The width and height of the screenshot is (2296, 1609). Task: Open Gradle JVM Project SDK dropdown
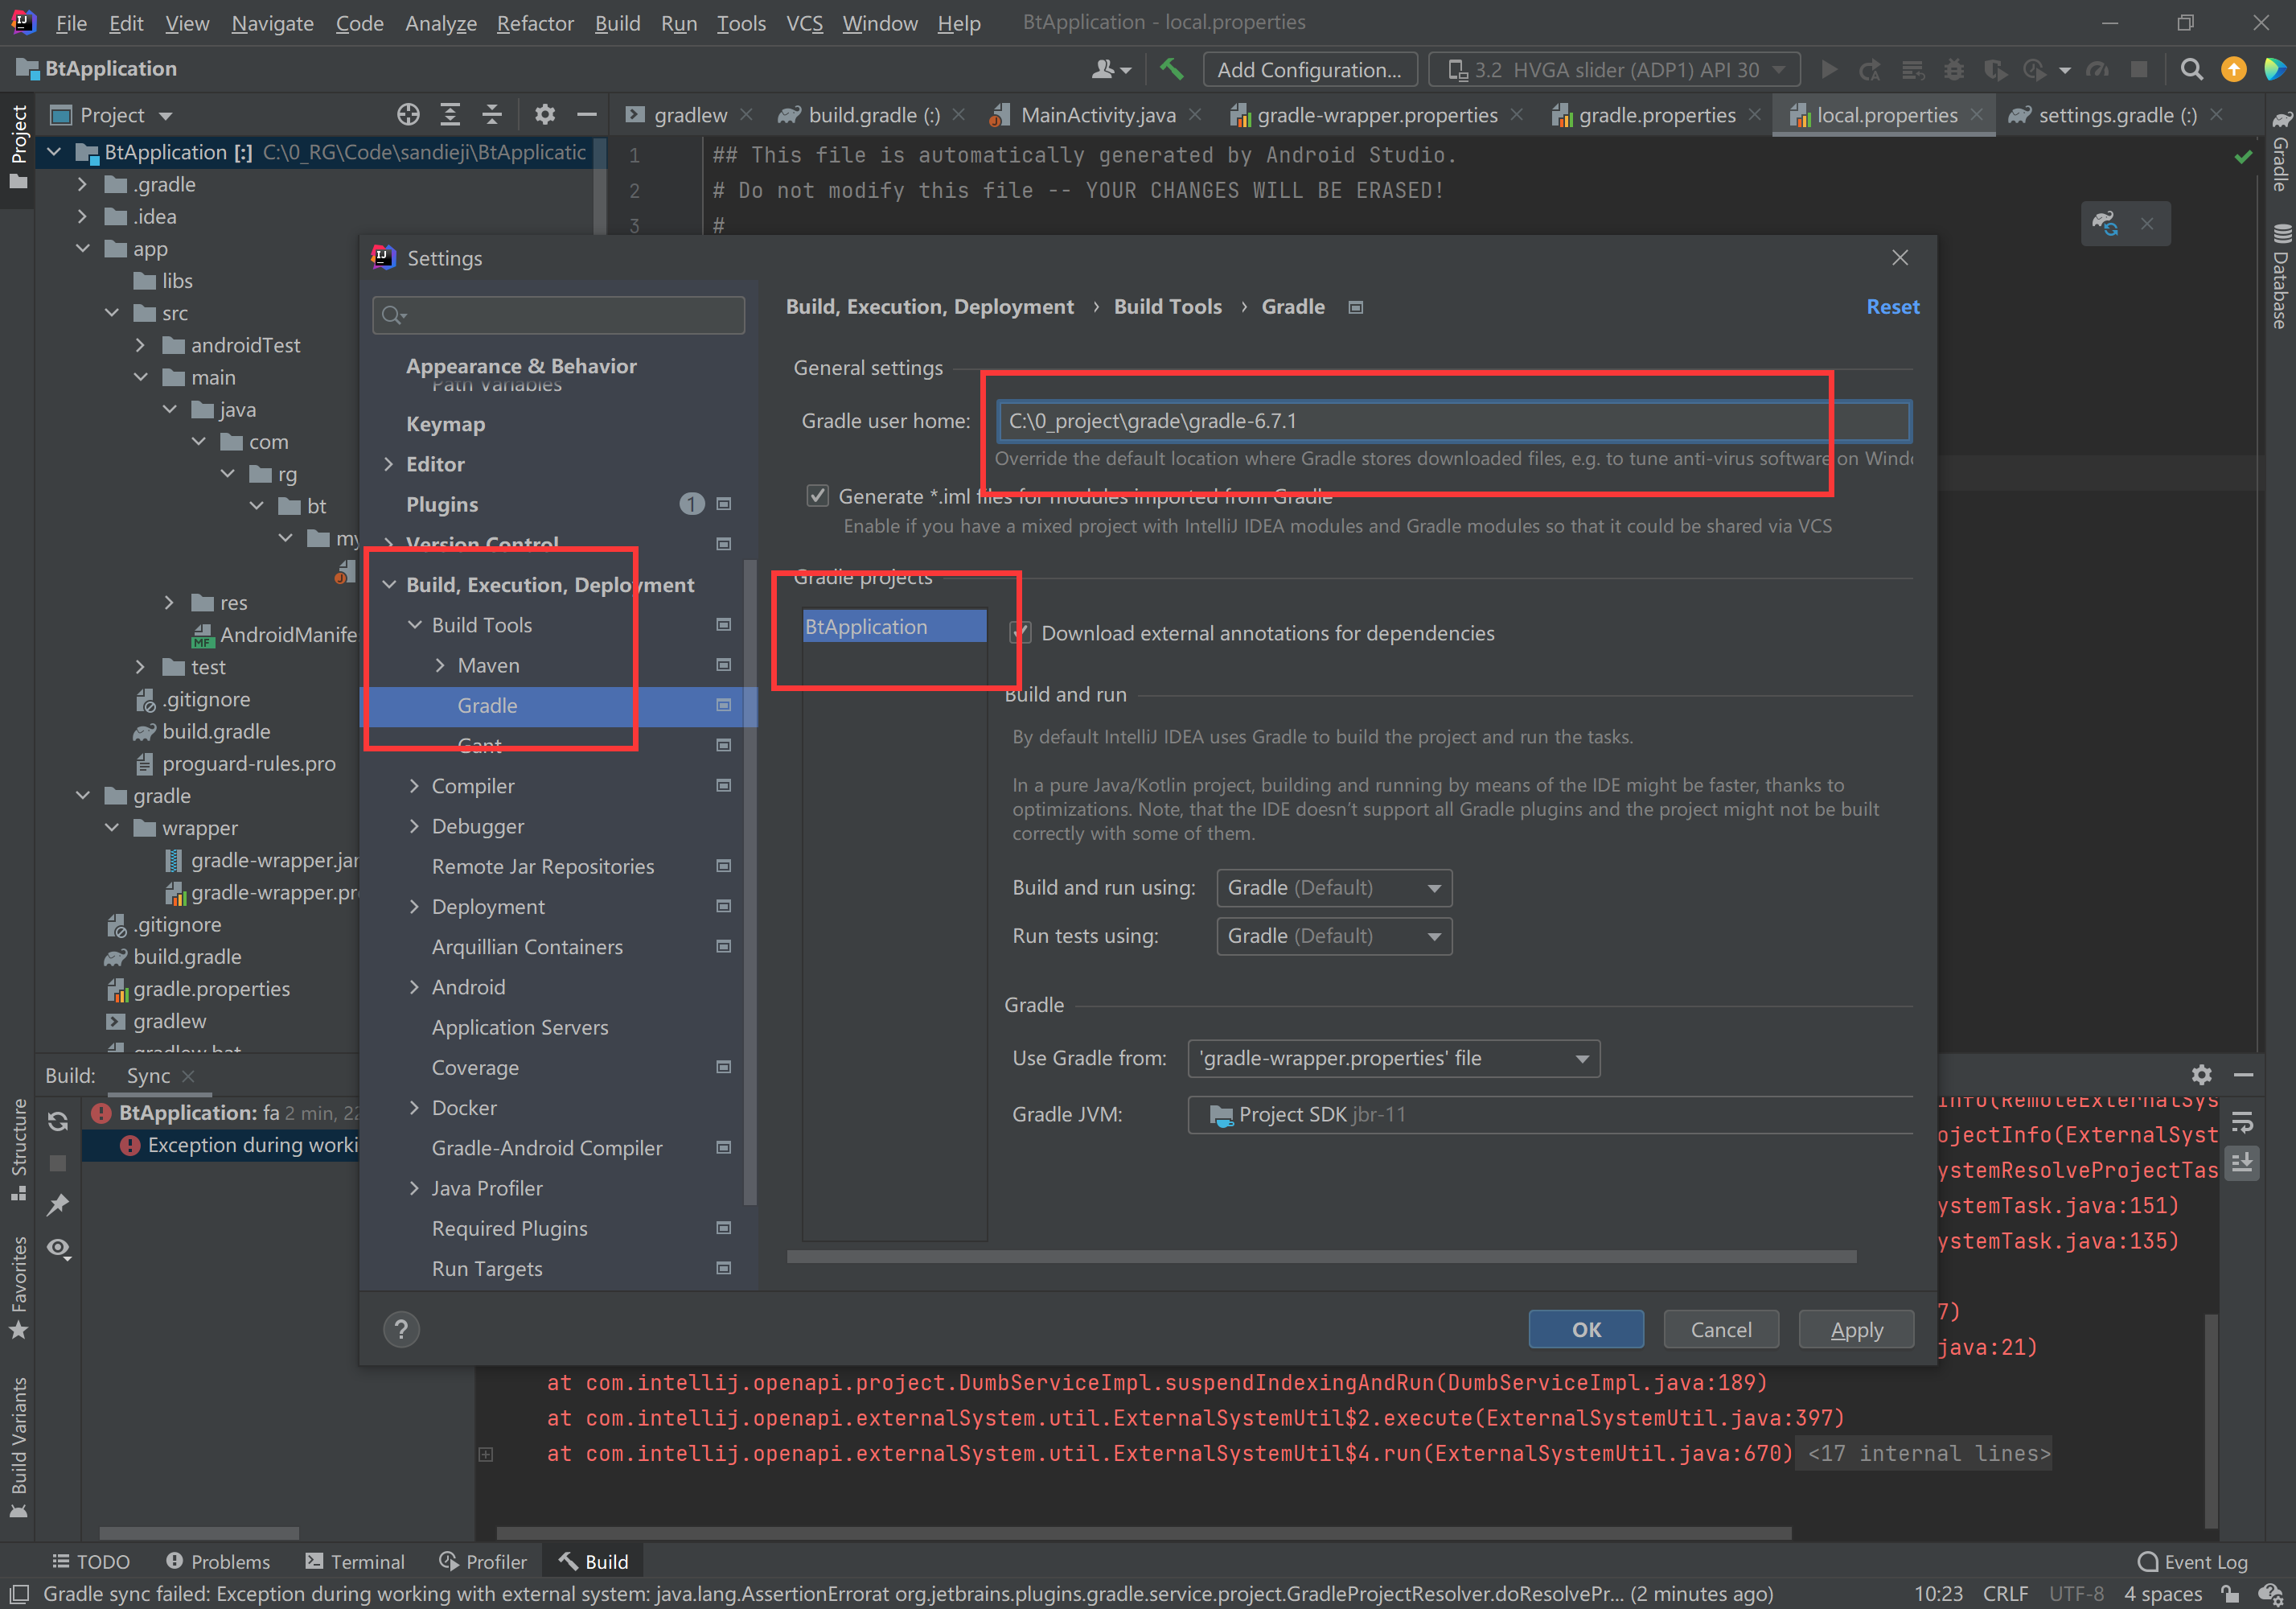1549,1115
